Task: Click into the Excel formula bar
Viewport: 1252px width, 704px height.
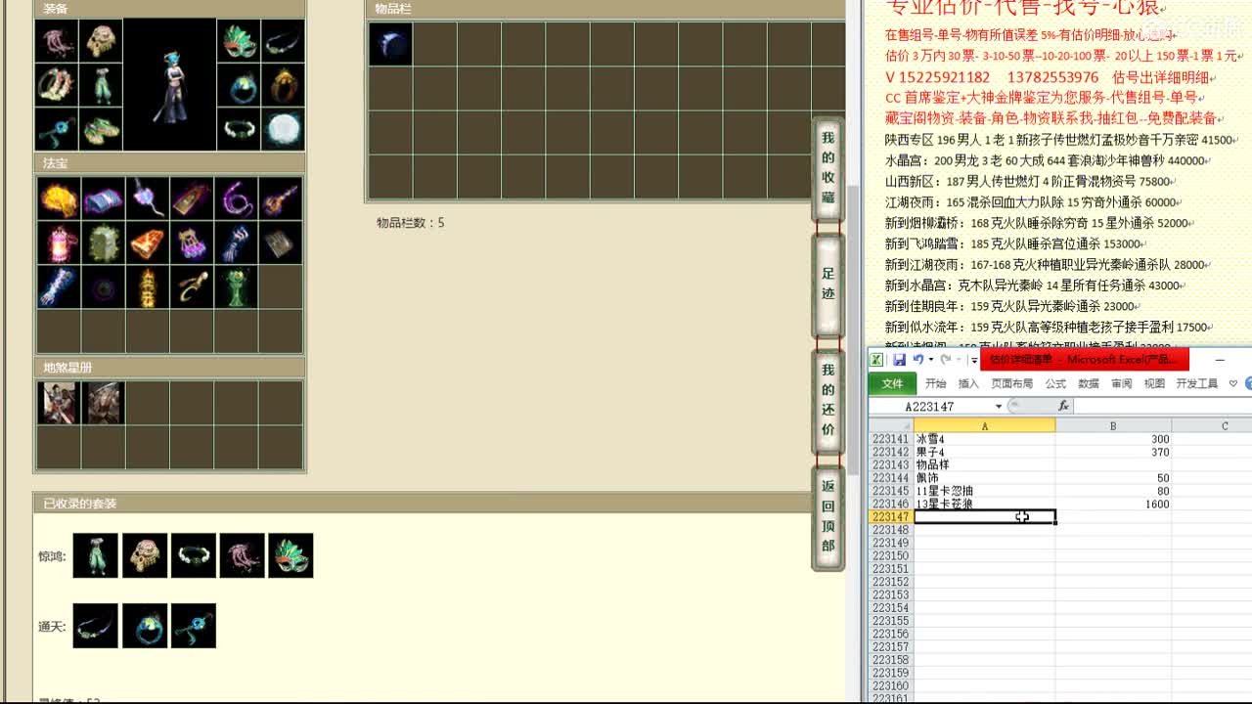Action: click(x=1163, y=406)
